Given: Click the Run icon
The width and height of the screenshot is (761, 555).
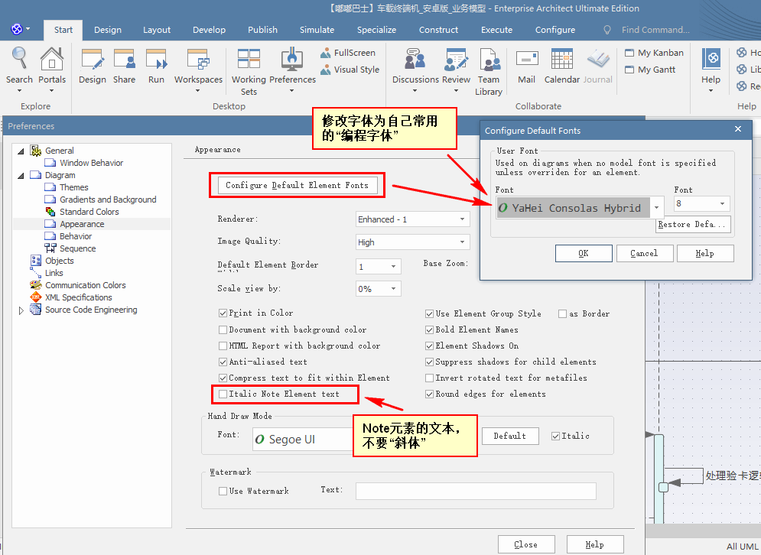Looking at the screenshot, I should point(156,66).
